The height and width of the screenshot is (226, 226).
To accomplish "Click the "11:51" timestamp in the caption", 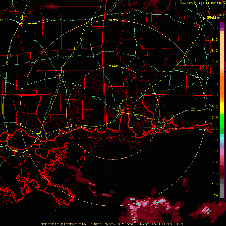I will click(x=179, y=224).
